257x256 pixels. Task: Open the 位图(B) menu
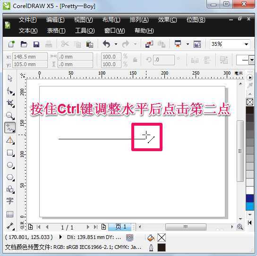pyautogui.click(x=196, y=20)
